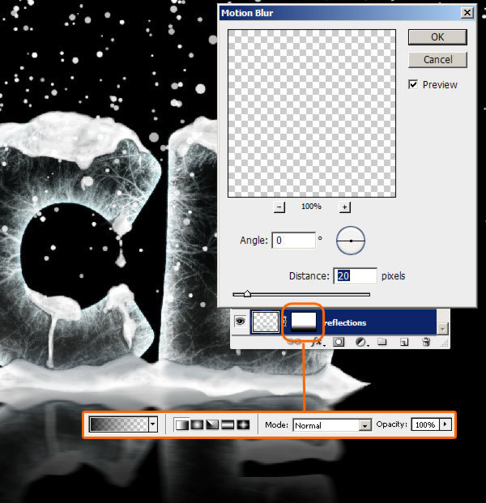The image size is (486, 503).
Task: Select the Linear Gradient style icon
Action: coord(182,424)
